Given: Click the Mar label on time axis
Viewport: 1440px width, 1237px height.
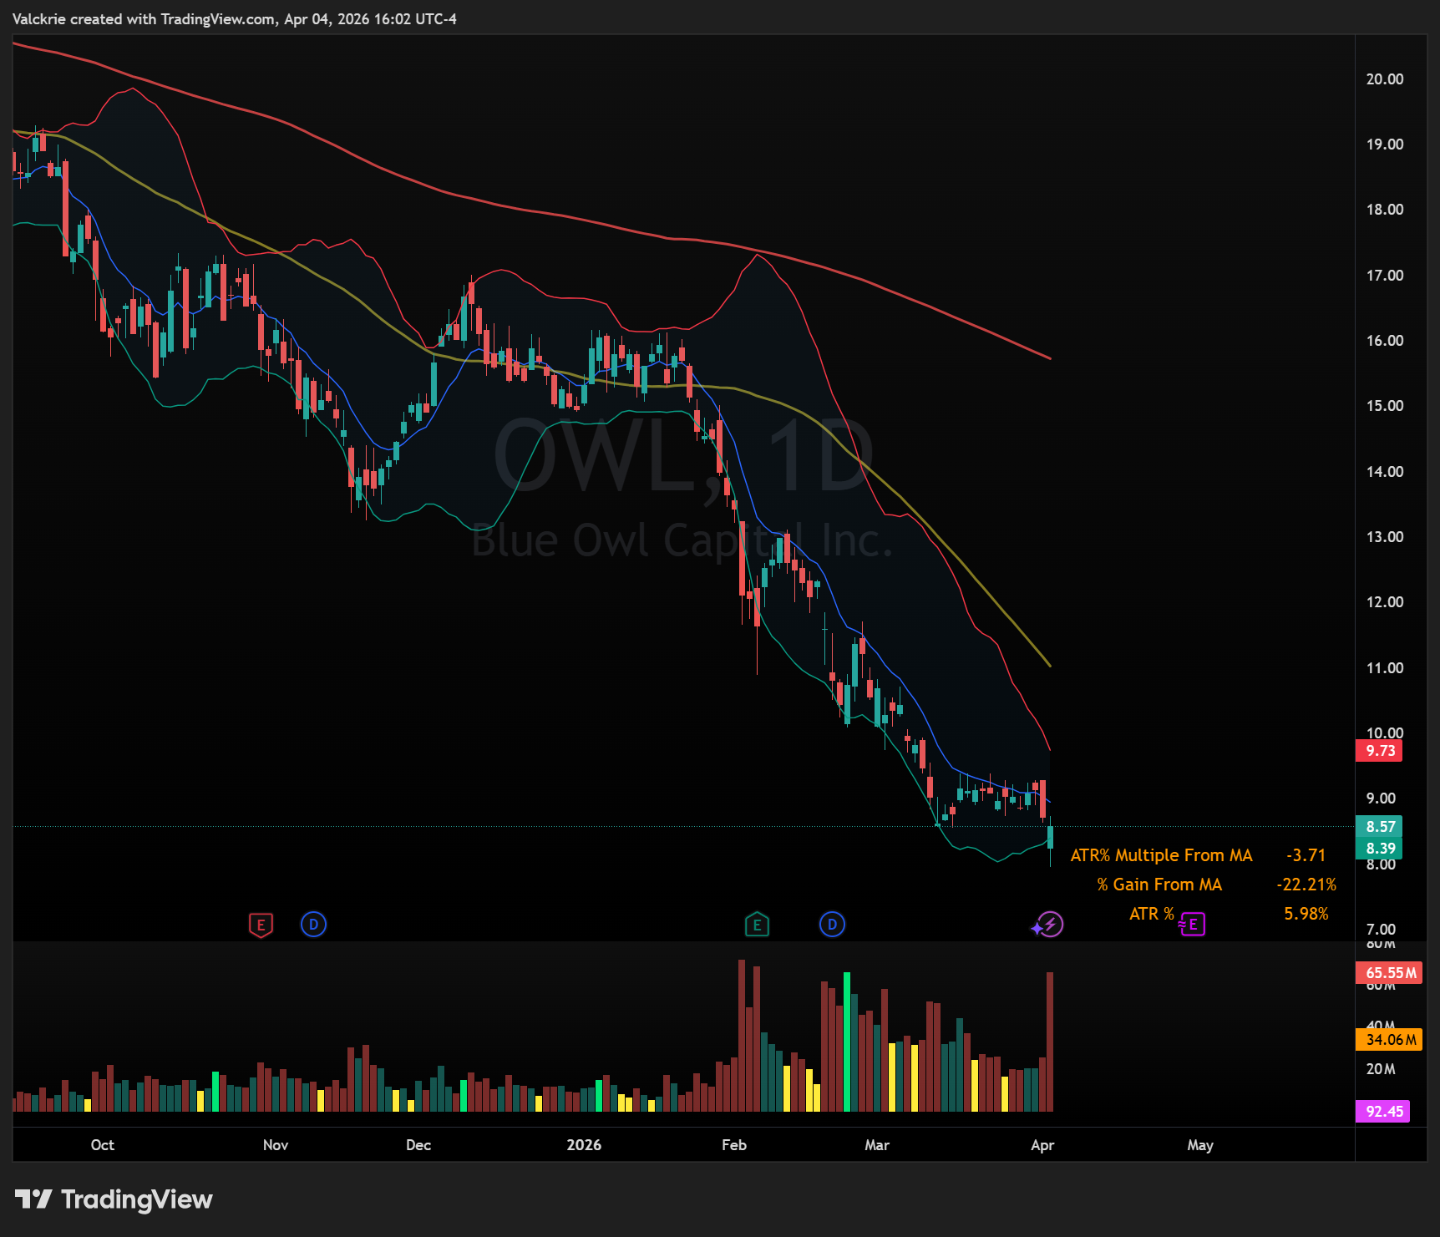Looking at the screenshot, I should (x=877, y=1145).
